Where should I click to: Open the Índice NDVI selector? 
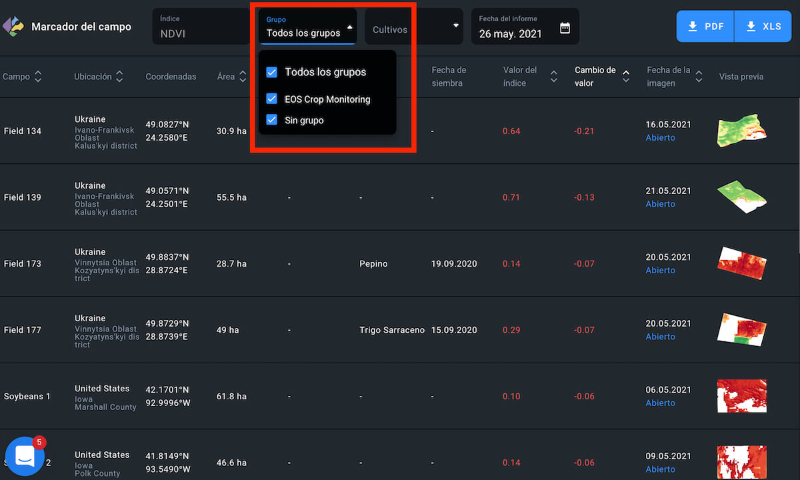[200, 27]
